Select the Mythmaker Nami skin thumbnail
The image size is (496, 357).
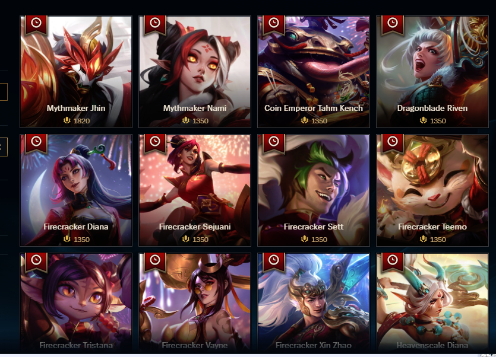(x=195, y=72)
